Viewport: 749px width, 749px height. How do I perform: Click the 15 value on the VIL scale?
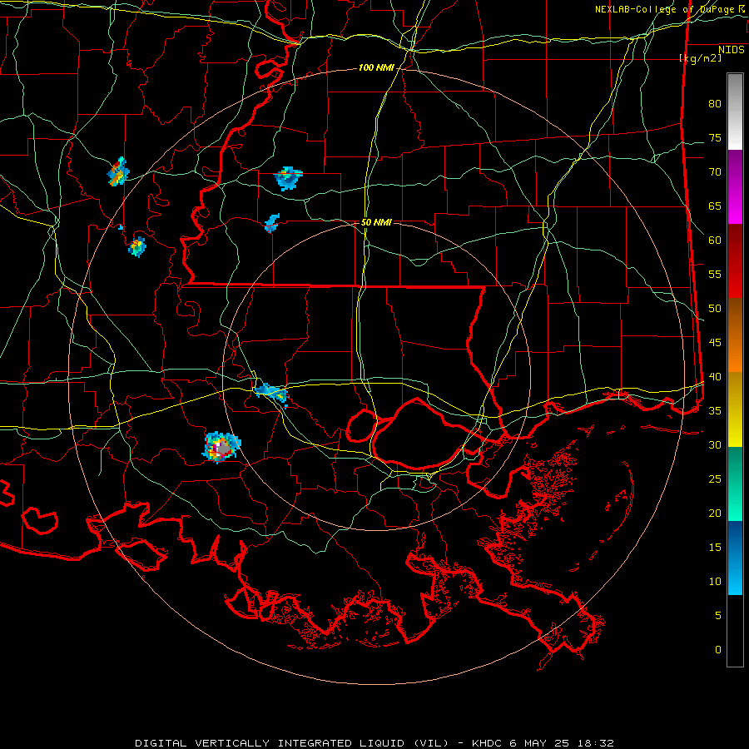click(x=715, y=547)
